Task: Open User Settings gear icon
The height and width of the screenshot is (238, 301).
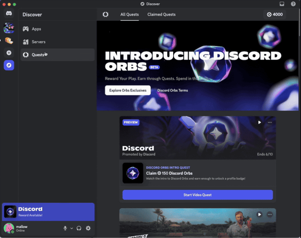Action: 88,228
